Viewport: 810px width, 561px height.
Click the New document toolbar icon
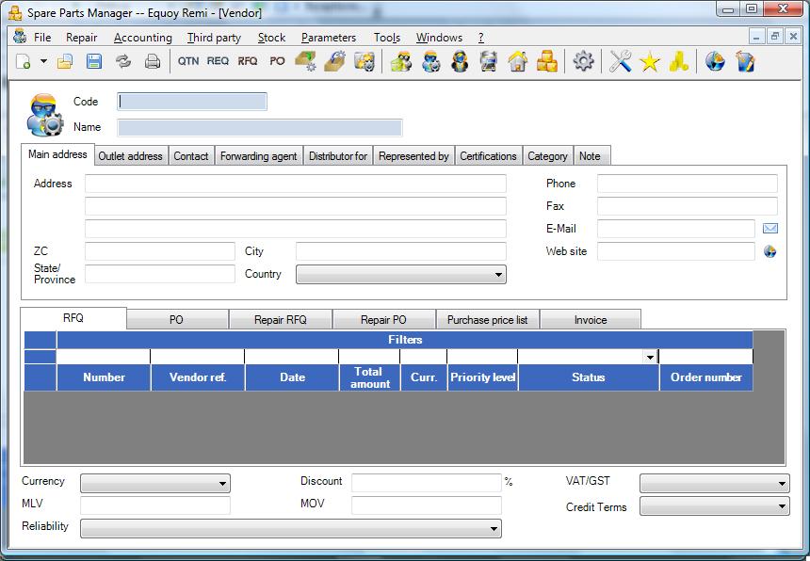pyautogui.click(x=24, y=62)
